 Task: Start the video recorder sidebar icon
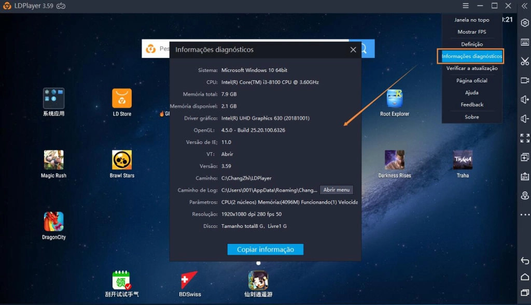(x=525, y=80)
